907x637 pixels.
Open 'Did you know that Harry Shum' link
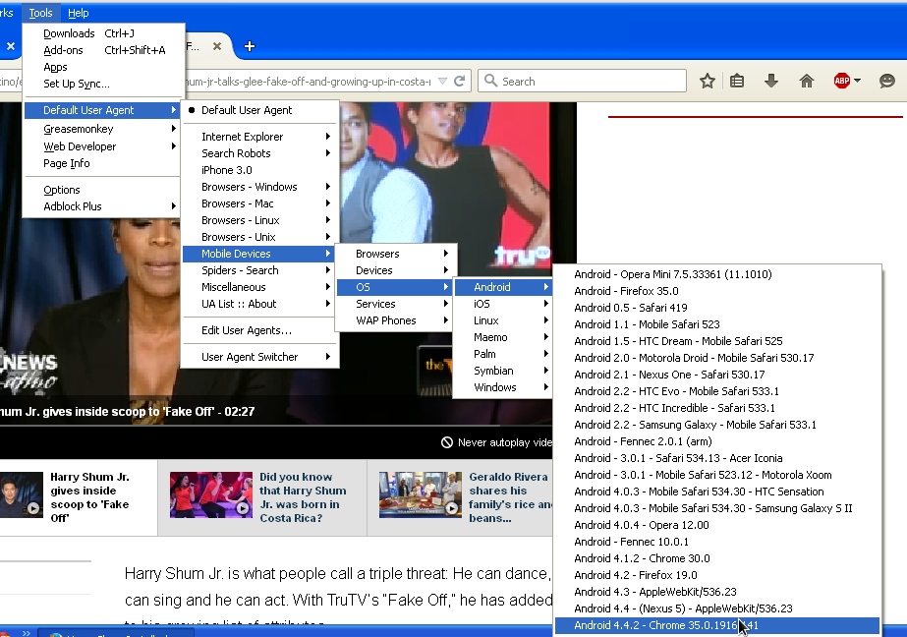pyautogui.click(x=303, y=497)
